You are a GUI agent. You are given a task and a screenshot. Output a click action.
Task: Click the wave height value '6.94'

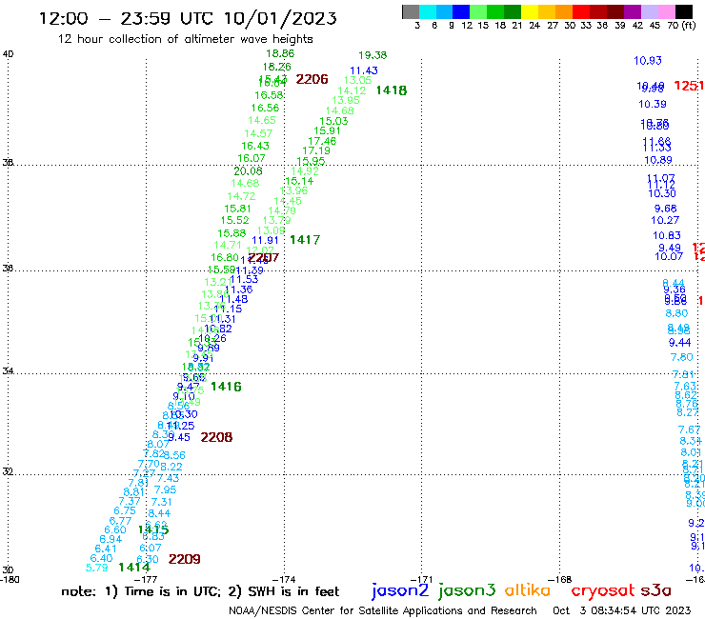tap(111, 539)
